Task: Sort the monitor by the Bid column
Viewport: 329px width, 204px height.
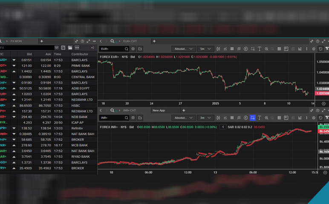Action: click(29, 54)
